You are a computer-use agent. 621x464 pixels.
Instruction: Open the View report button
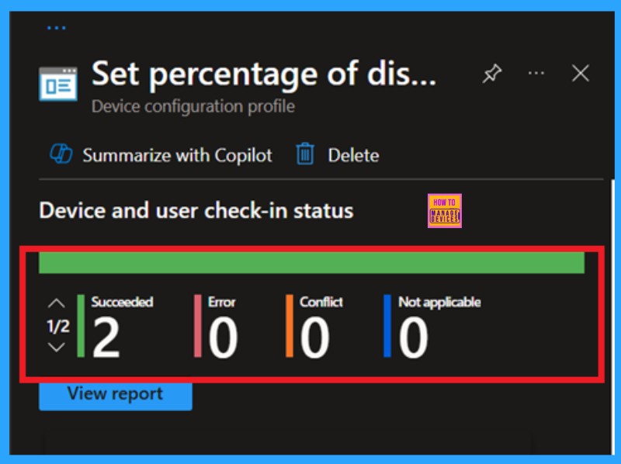pos(115,393)
